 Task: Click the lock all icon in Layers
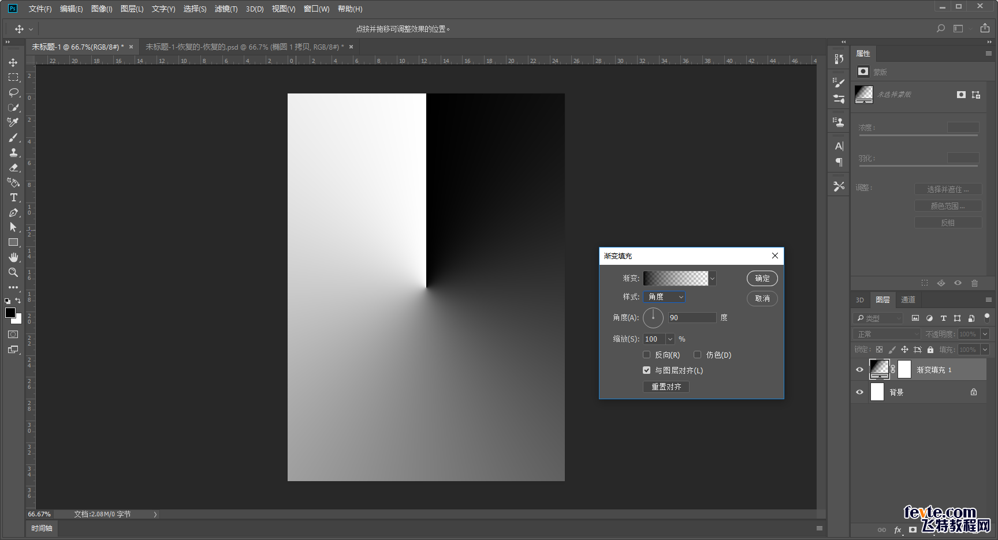(x=930, y=350)
